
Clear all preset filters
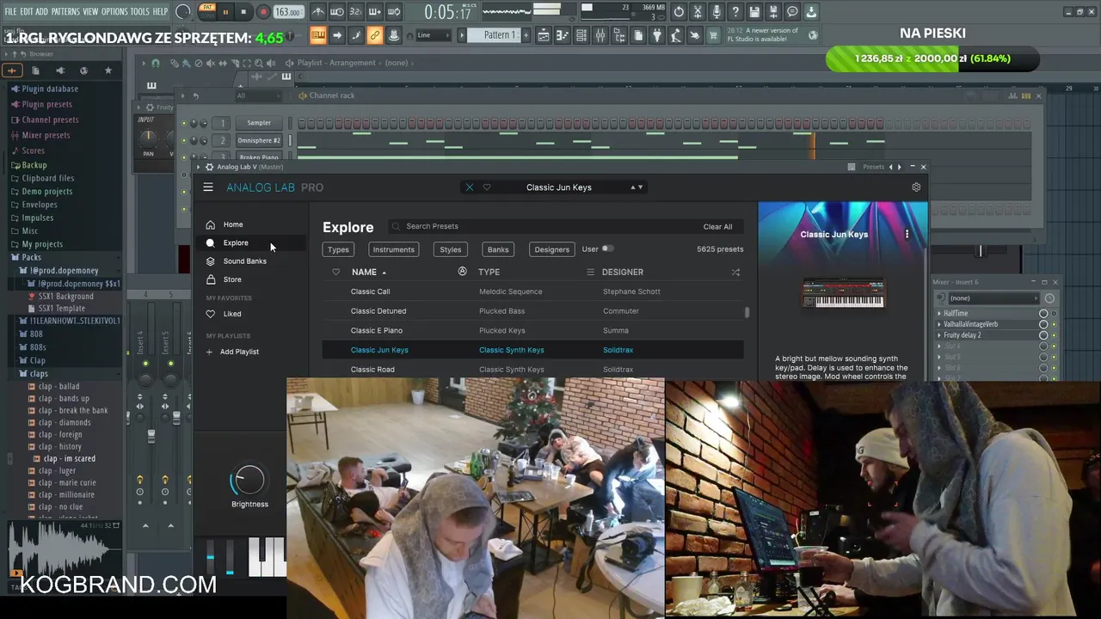pos(717,227)
